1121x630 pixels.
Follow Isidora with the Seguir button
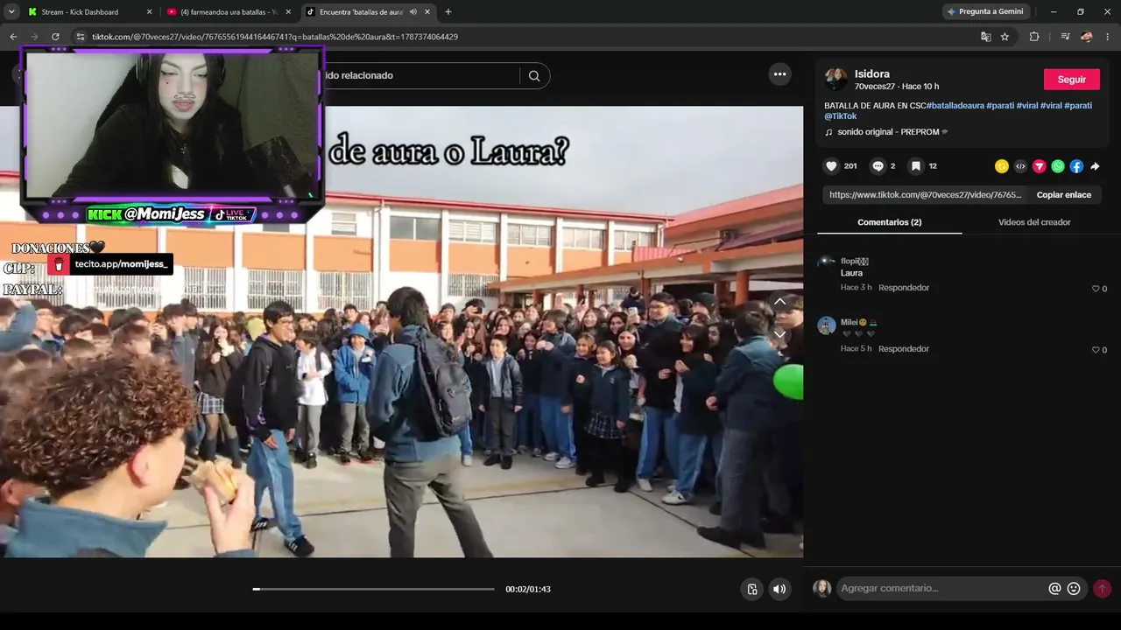tap(1071, 80)
